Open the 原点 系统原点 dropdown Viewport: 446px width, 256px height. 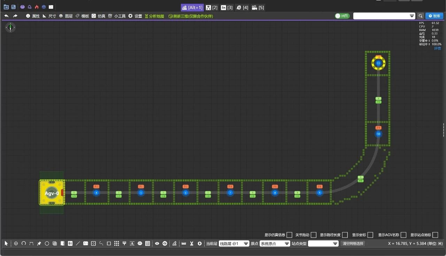click(x=275, y=244)
